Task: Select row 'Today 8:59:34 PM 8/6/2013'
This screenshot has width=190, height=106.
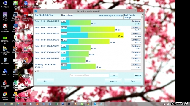Action: pos(88,35)
